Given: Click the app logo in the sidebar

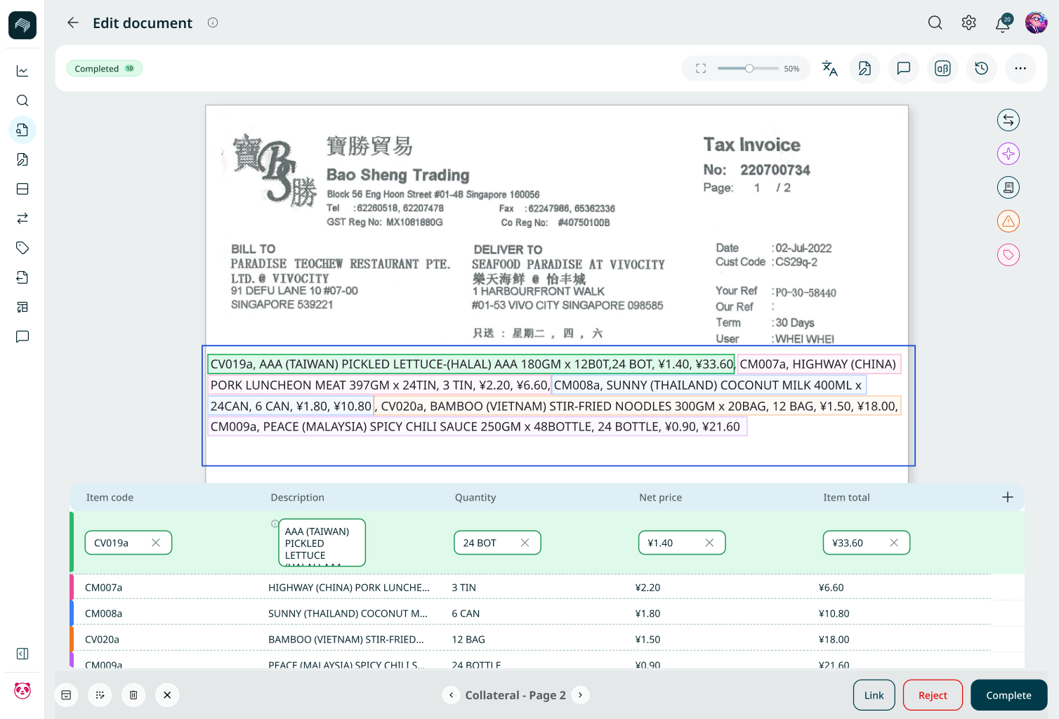Looking at the screenshot, I should tap(22, 25).
